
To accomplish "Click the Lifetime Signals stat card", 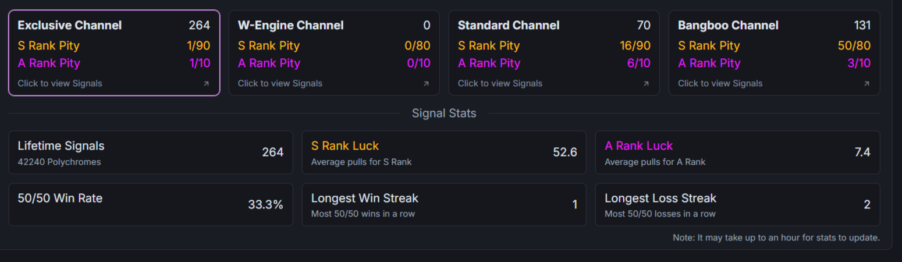I will click(x=151, y=153).
